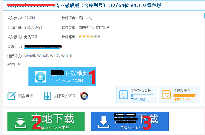The width and height of the screenshot is (205, 135).
Task: Click 软件大小: 27.2M text
Action: [21, 18]
